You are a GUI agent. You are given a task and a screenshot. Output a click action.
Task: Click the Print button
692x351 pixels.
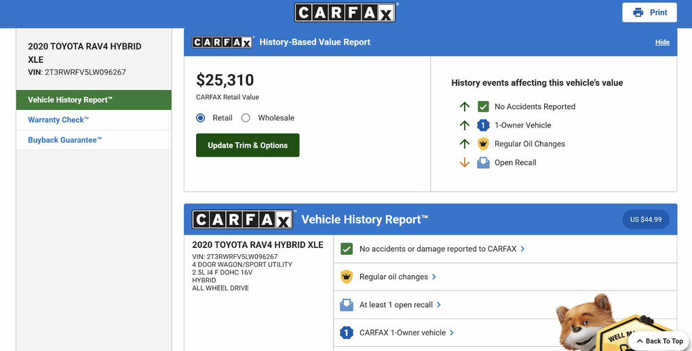coord(649,13)
